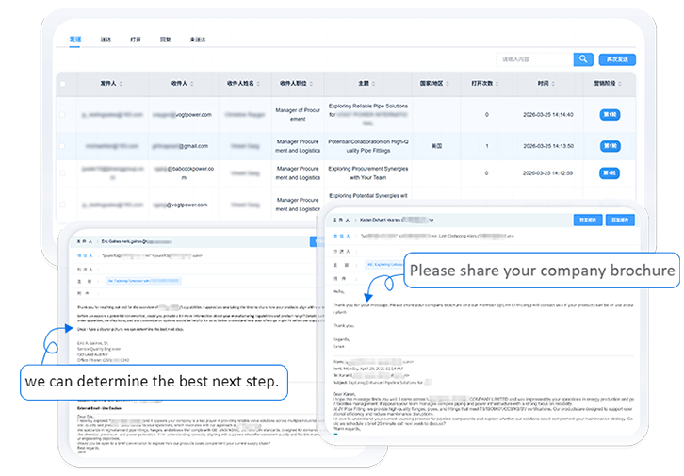Click the 再次发送 resend button
The width and height of the screenshot is (684, 476).
[617, 59]
